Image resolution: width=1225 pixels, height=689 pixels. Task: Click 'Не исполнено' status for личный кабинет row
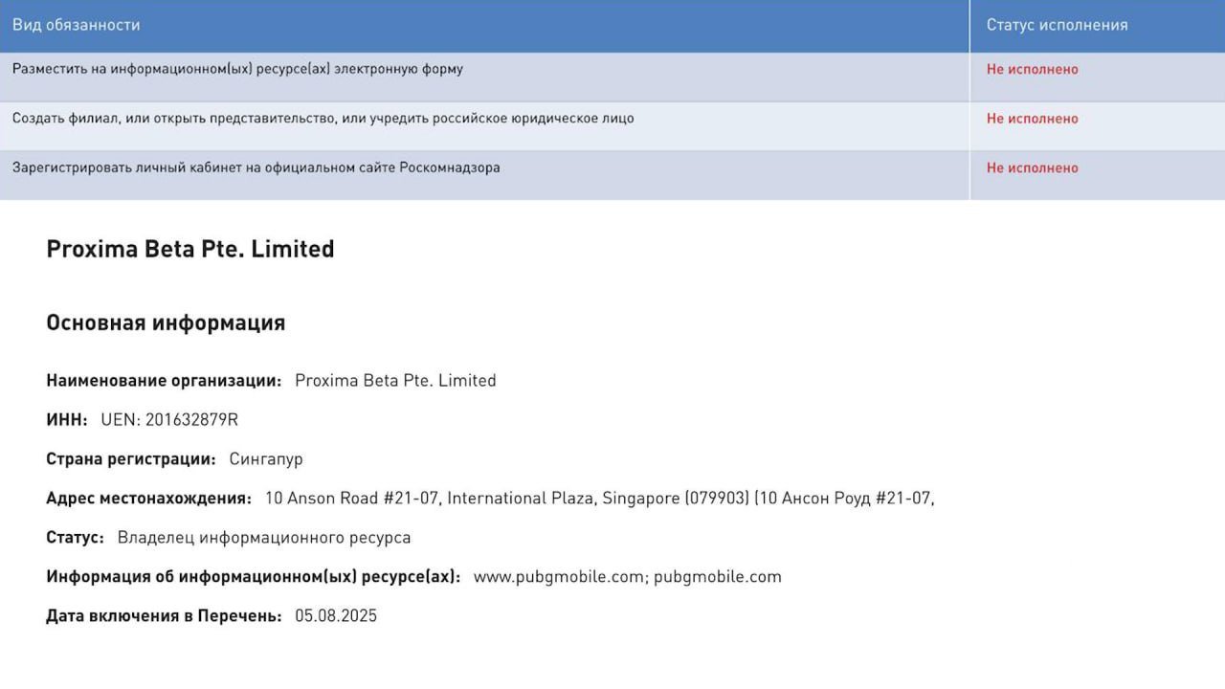[x=1032, y=167]
